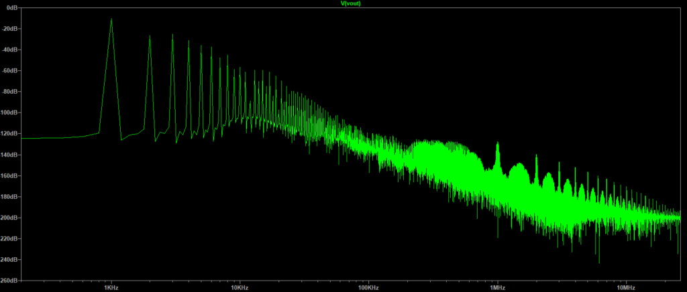The height and width of the screenshot is (292, 687).
Task: Select the 40dB vertical axis label
Action: (x=9, y=50)
